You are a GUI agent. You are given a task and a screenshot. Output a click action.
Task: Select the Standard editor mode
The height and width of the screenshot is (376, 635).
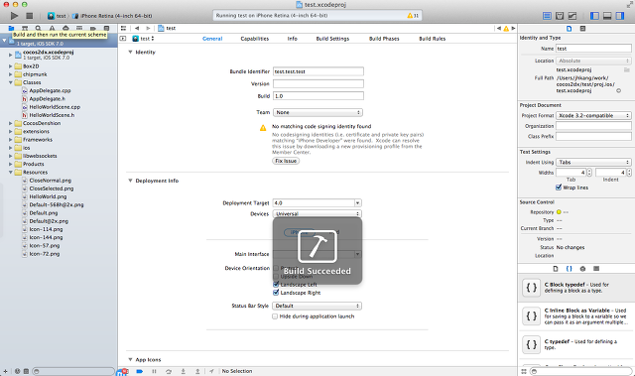(x=547, y=16)
